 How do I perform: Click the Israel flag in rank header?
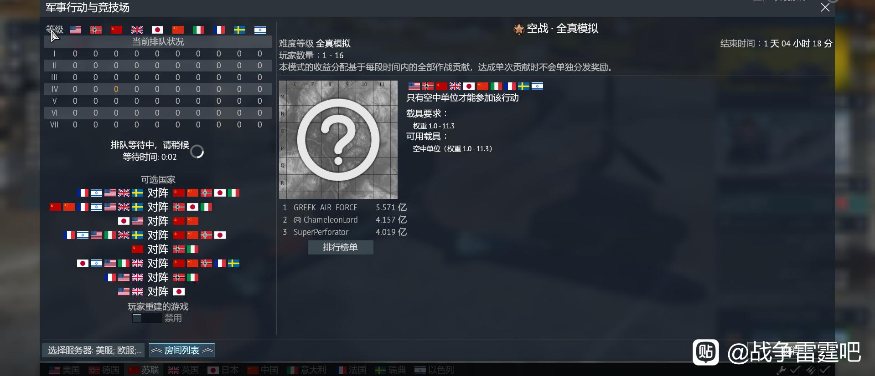(x=260, y=30)
